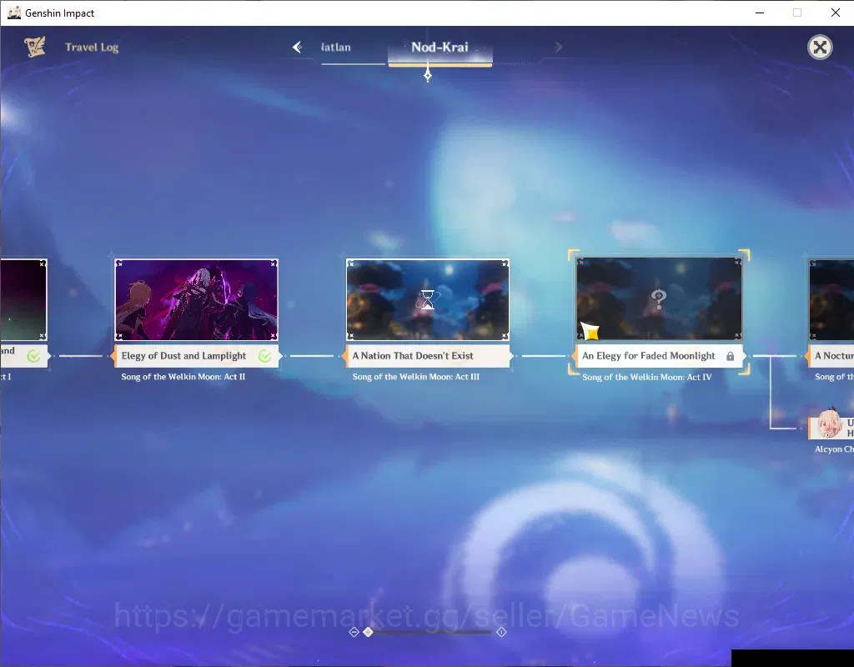
Task: Click 'Song of the Welkin Moon: Act III' subtitle
Action: pos(415,377)
